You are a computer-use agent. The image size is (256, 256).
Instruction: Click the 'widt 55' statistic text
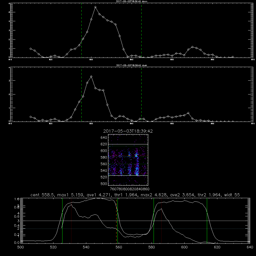232,195
